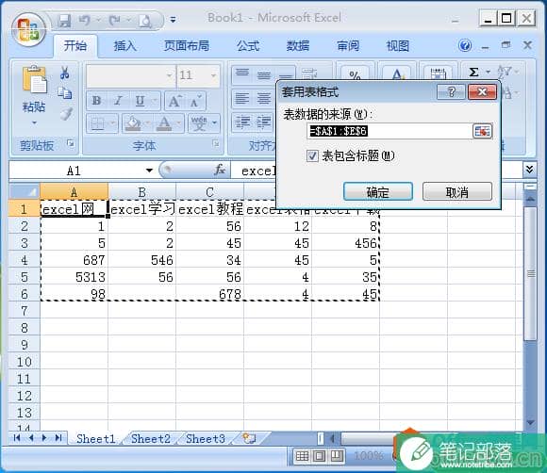Click the 粘贴 paste icon
Screen dimensions: 547x473
34,80
